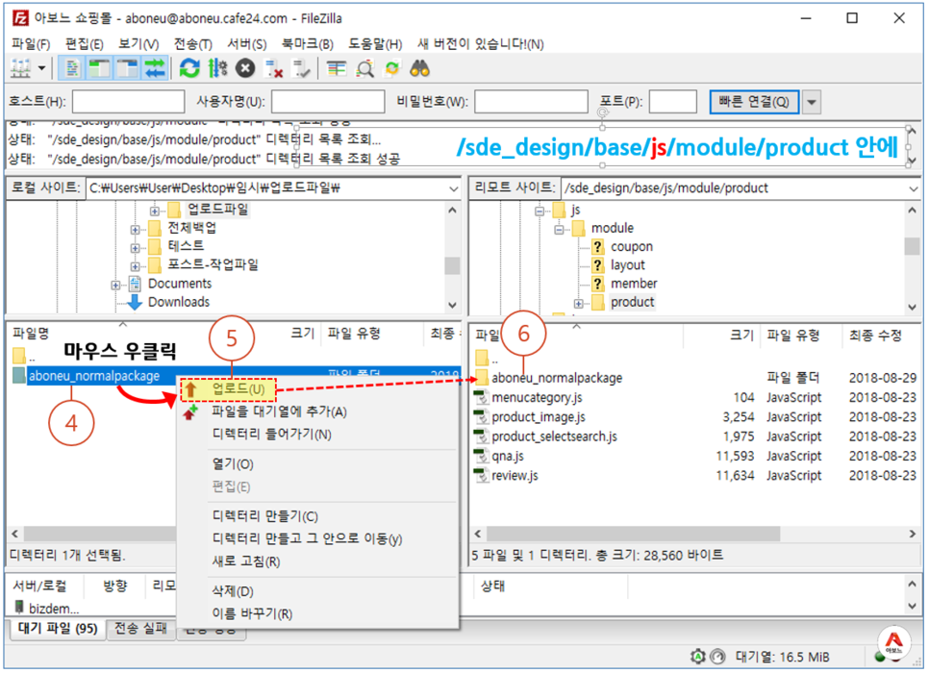Select qna.js in remote list
The image size is (929, 673).
coord(696,456)
